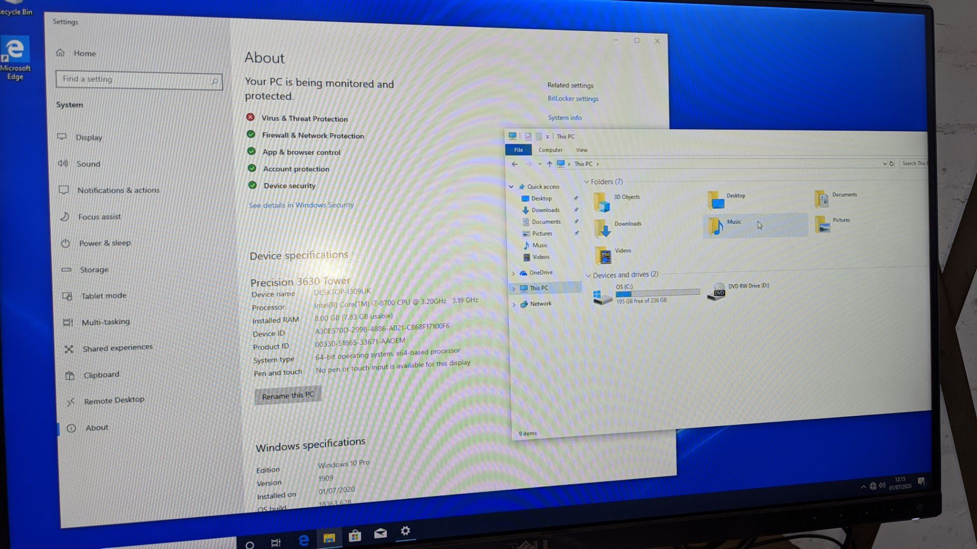Open the Pictures folder in This PC
This screenshot has height=549, width=977.
[x=832, y=224]
